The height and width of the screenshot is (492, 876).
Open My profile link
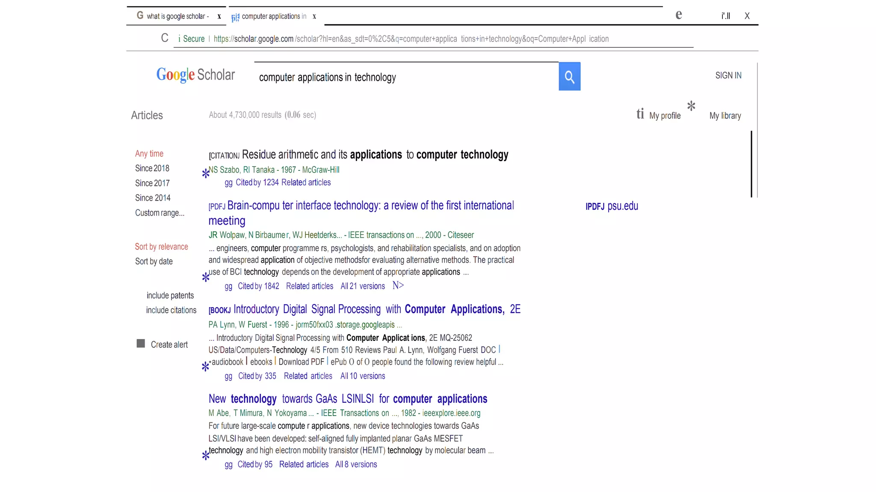click(x=665, y=116)
